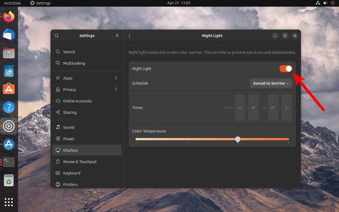Open the Settings app menu in top bar

[x=40, y=3]
